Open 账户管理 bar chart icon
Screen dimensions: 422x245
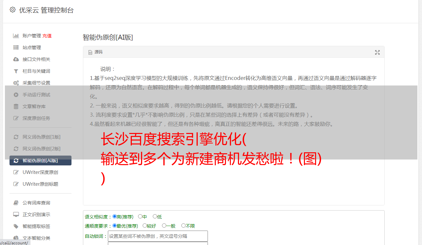(16, 36)
